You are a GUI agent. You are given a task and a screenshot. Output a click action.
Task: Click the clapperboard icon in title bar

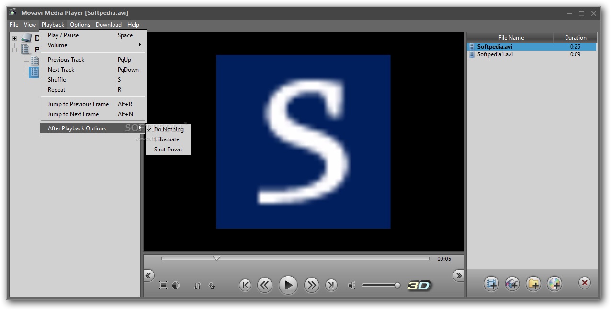(13, 12)
